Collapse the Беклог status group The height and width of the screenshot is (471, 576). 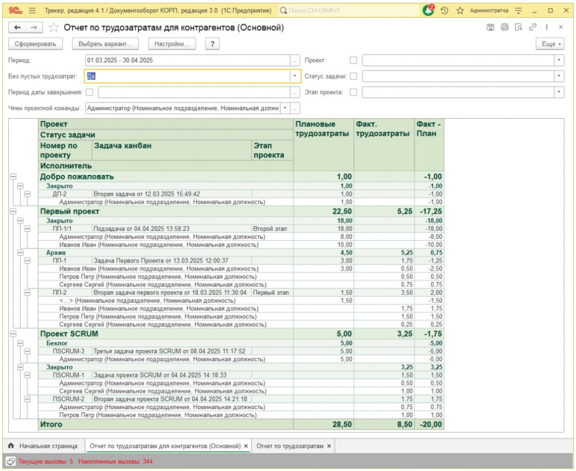pyautogui.click(x=20, y=343)
